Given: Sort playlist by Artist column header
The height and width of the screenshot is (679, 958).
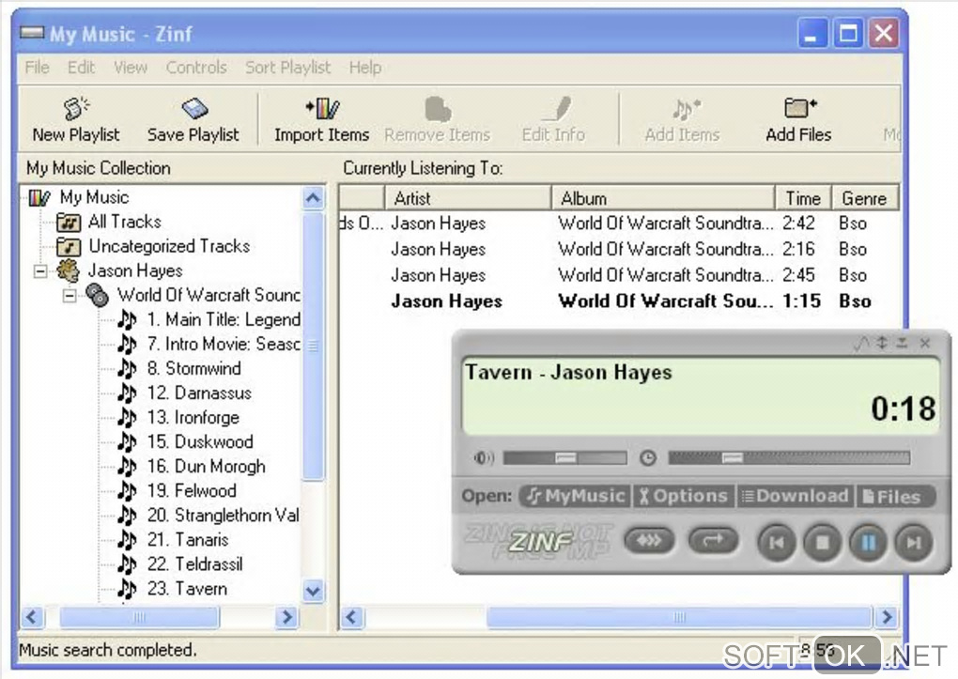Looking at the screenshot, I should pyautogui.click(x=468, y=198).
